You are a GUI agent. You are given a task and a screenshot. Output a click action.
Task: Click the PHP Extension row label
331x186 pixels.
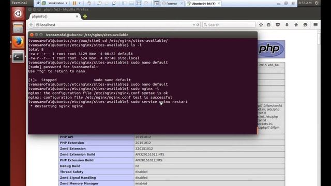click(x=72, y=143)
